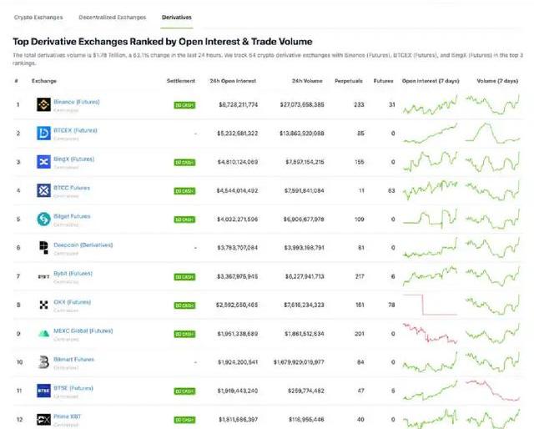Open Bitmart Futures exchange link

pos(73,360)
